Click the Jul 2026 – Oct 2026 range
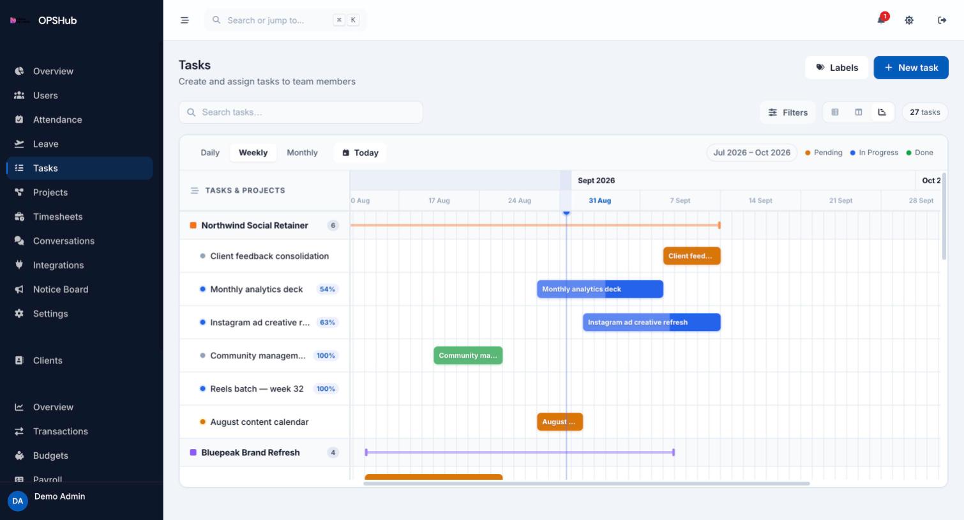The width and height of the screenshot is (964, 520). pos(751,153)
